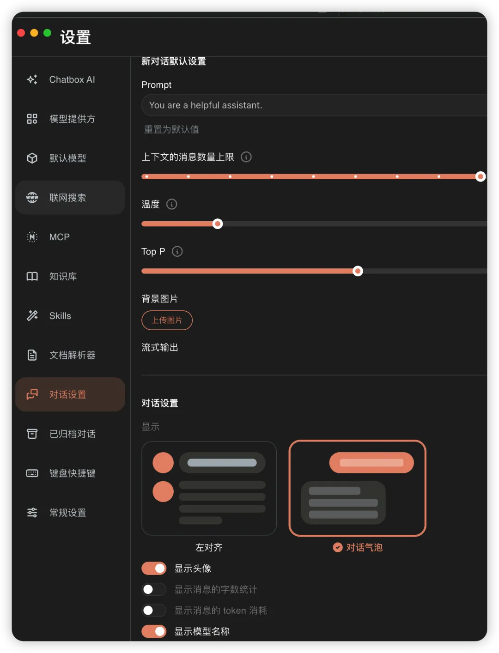Click the Skills magic wand icon

coord(32,316)
